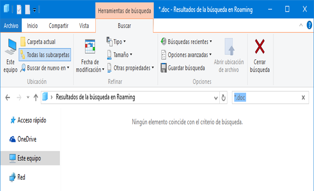
Task: Open the help question mark icon
Action: (309, 25)
